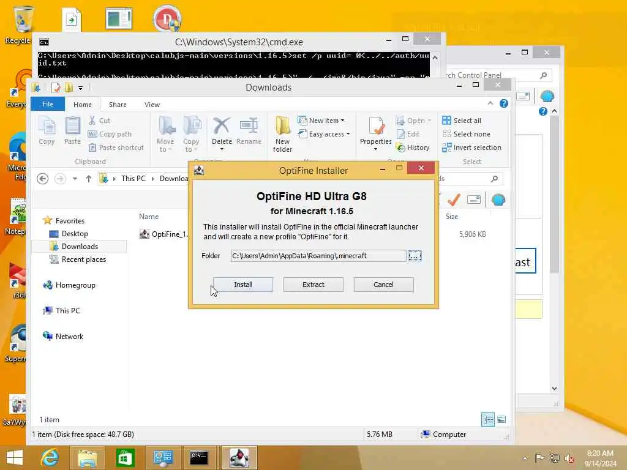The image size is (627, 470).
Task: Switch to large icons view
Action: 501,419
